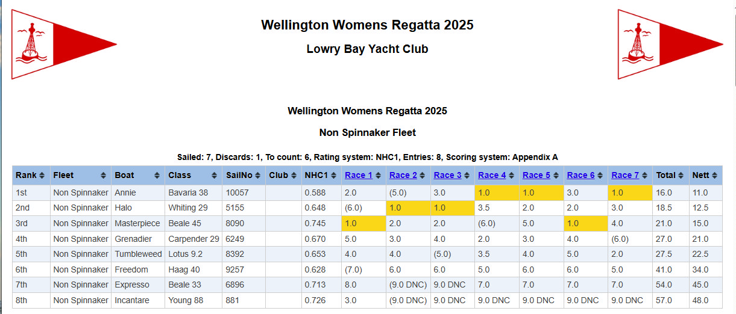736x314 pixels.
Task: Sort by Fleet column sort arrows
Action: pyautogui.click(x=105, y=176)
